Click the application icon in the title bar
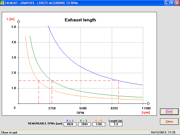This screenshot has width=180, height=135. click(x=2, y=3)
